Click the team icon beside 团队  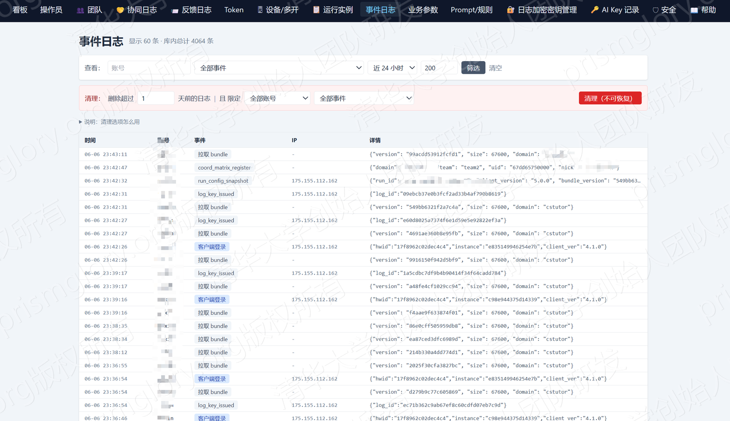80,10
